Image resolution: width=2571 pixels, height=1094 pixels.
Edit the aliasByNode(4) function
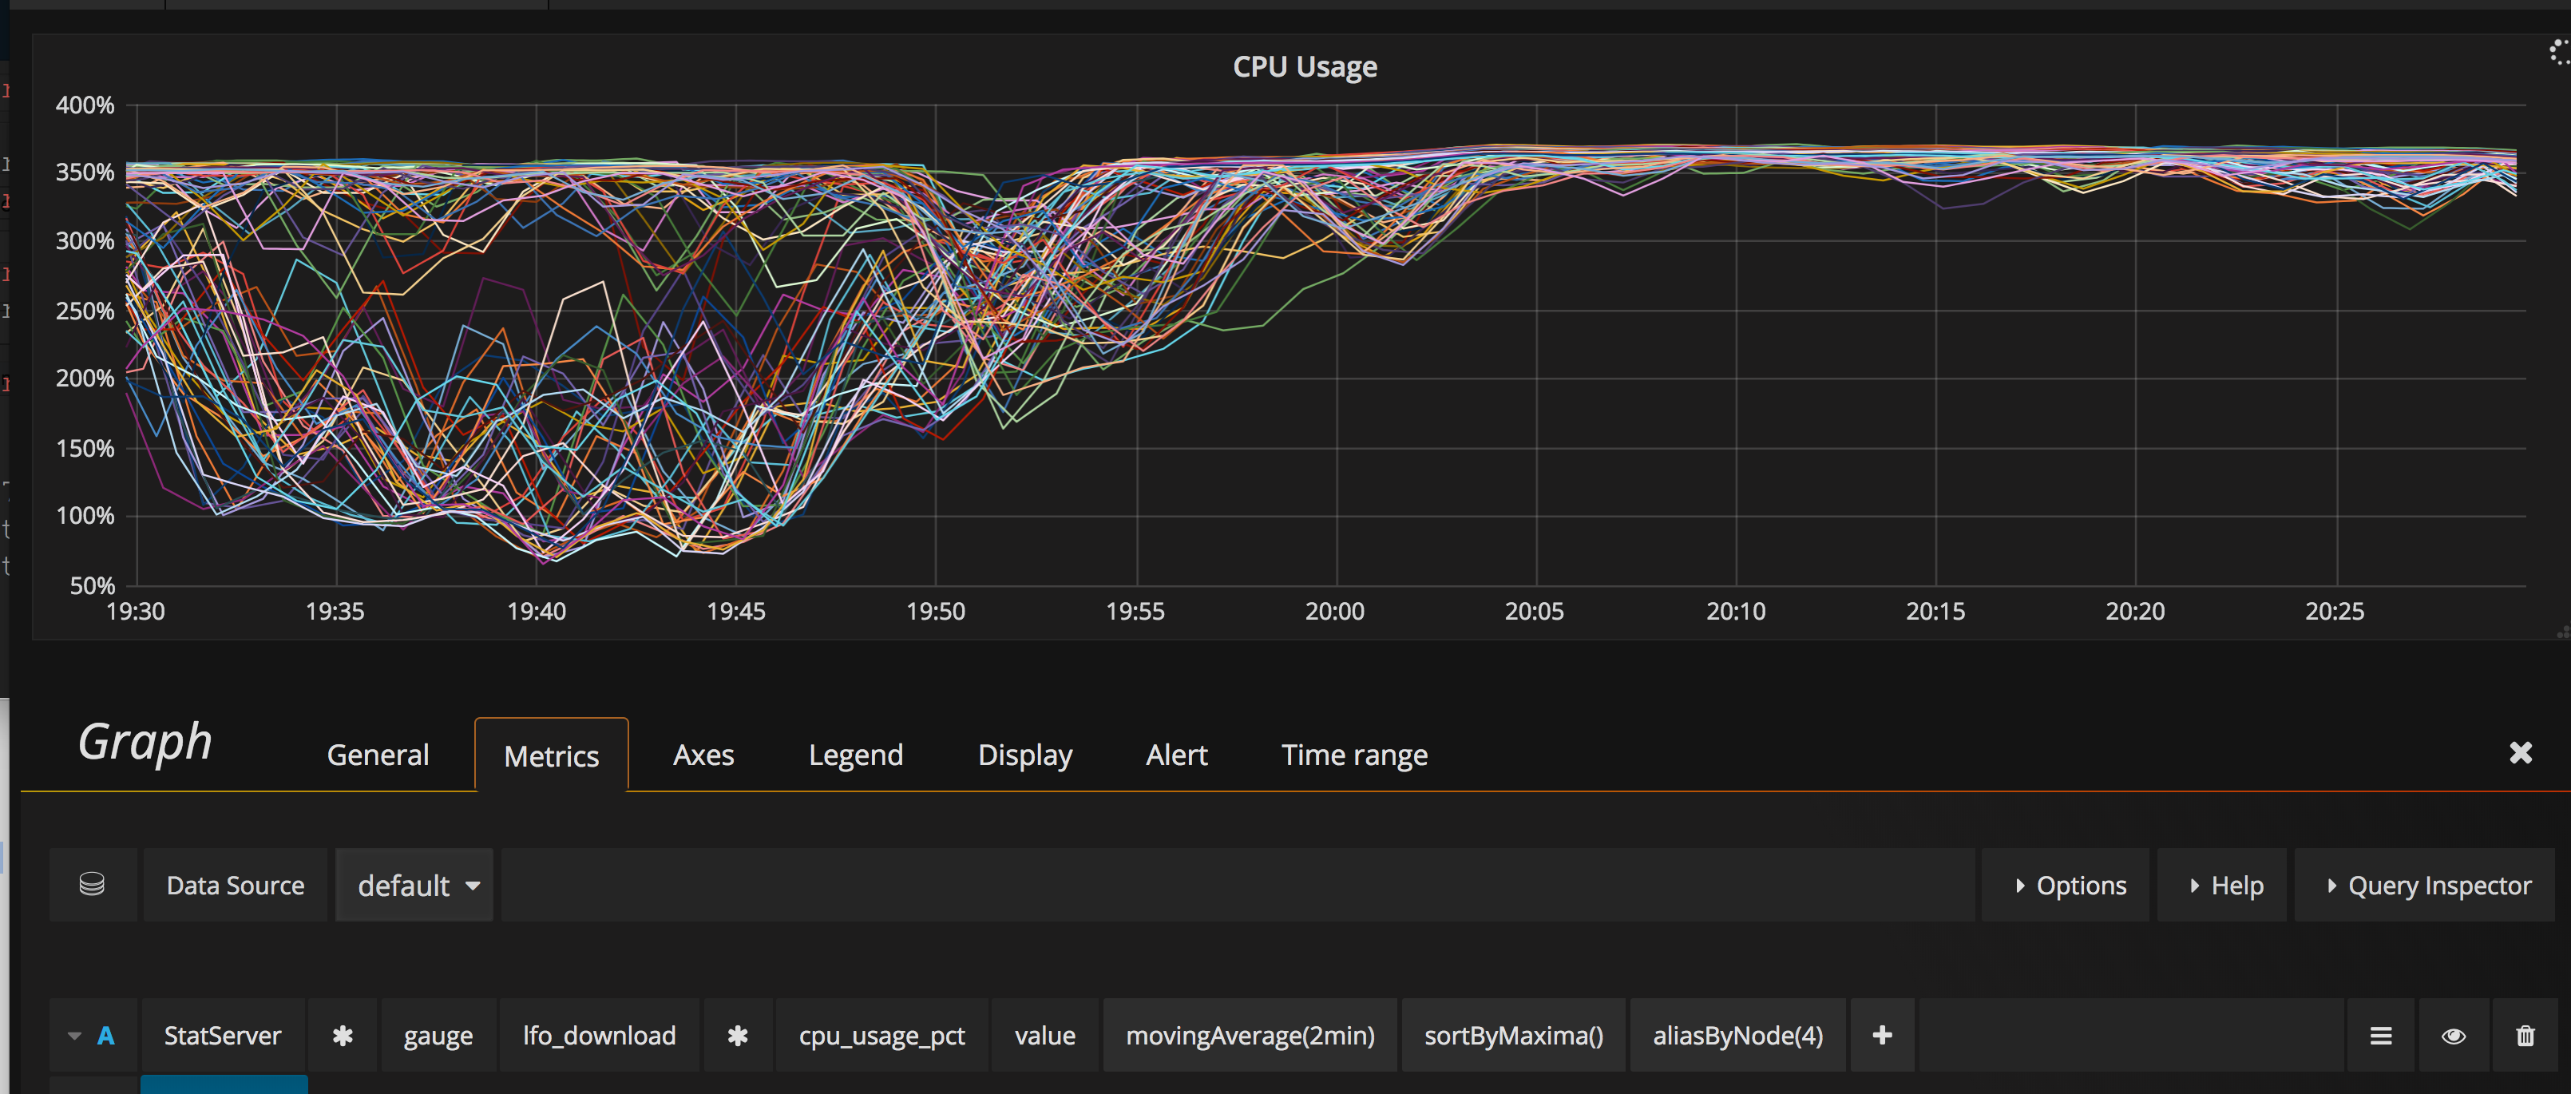(x=1737, y=1035)
